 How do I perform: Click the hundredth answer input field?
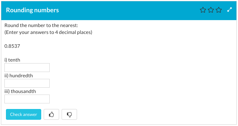27,83
